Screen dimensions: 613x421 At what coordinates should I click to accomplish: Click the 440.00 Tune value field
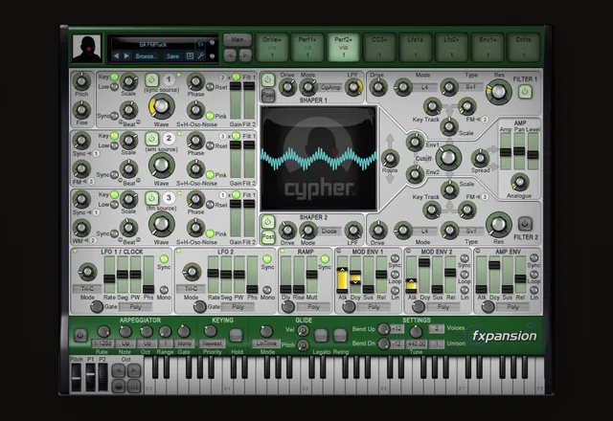coord(417,343)
